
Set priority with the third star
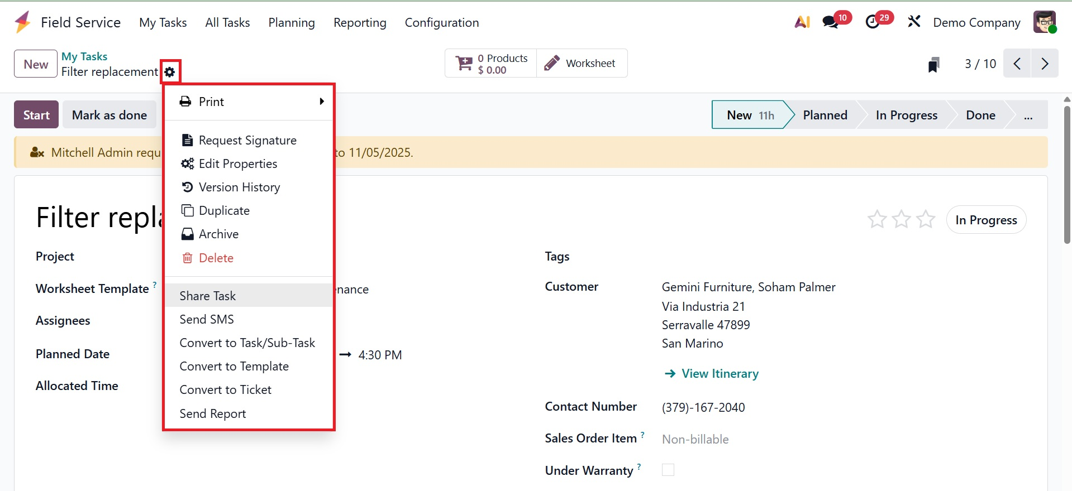(x=926, y=219)
